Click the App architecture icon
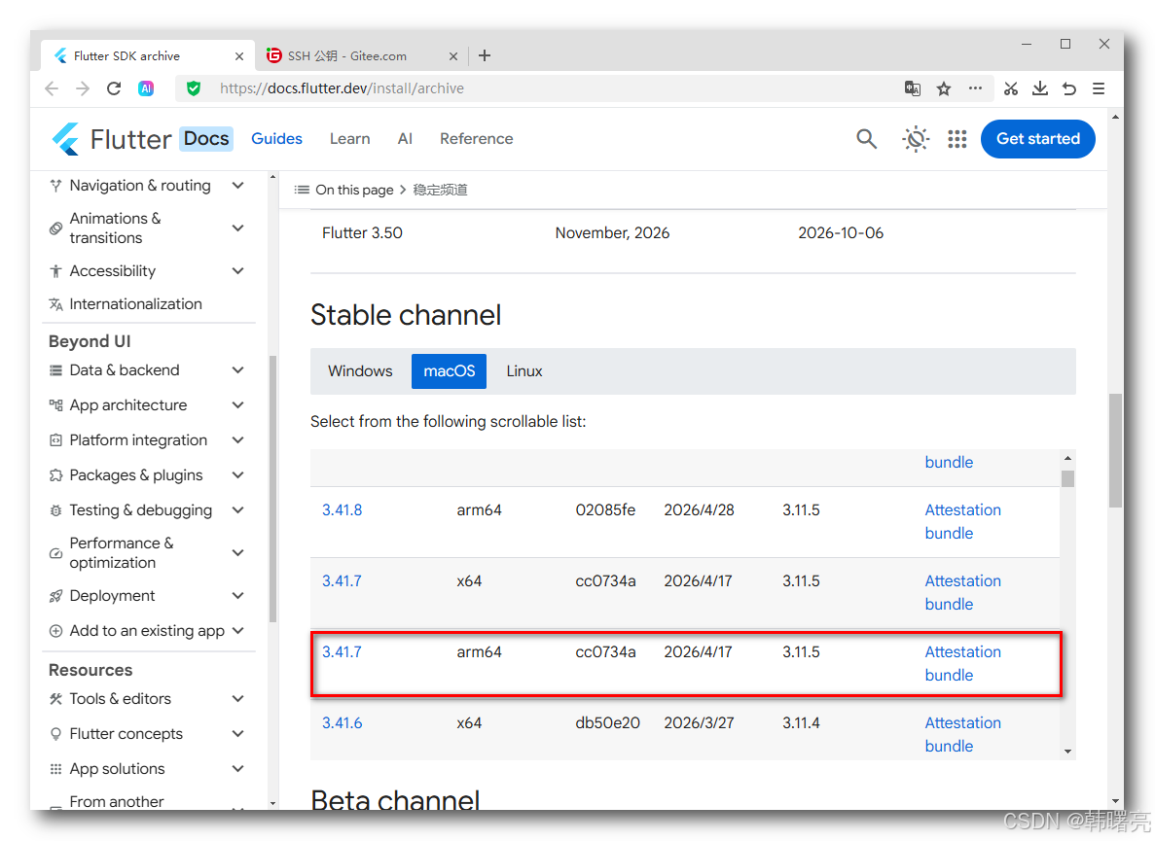 coord(56,404)
